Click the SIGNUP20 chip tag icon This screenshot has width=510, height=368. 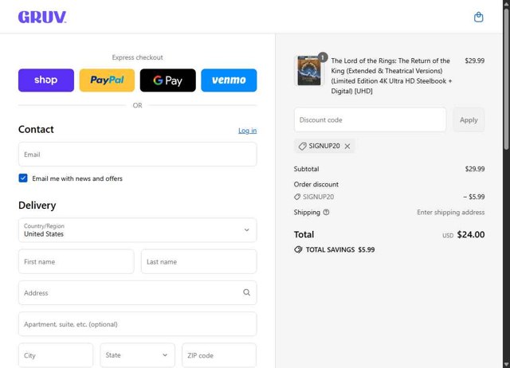click(x=303, y=147)
